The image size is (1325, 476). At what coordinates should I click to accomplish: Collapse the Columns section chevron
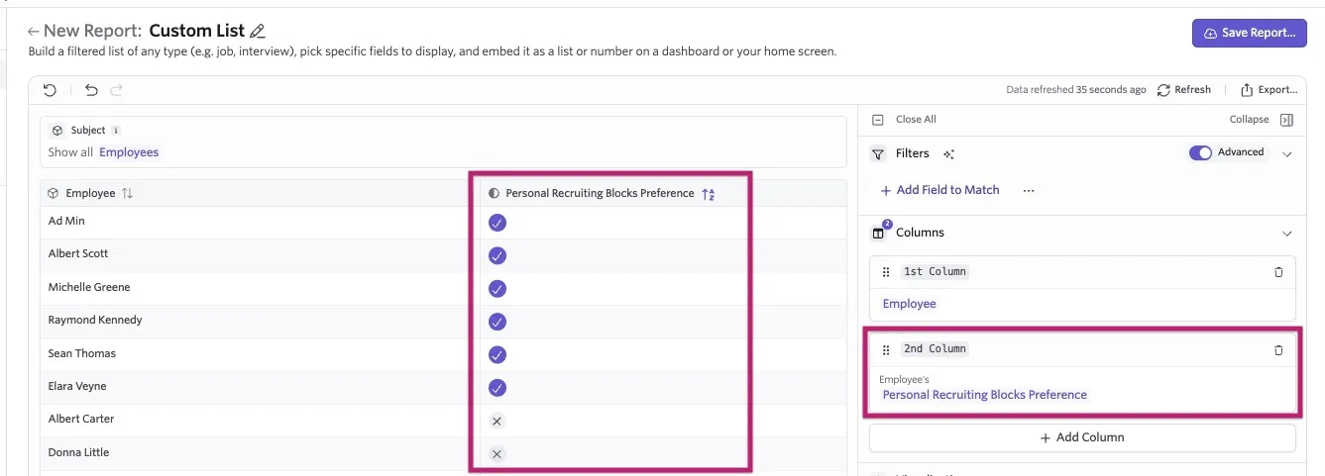point(1287,234)
